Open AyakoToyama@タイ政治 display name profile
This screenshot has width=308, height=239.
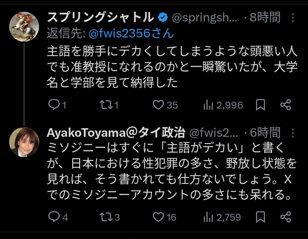[x=116, y=132]
